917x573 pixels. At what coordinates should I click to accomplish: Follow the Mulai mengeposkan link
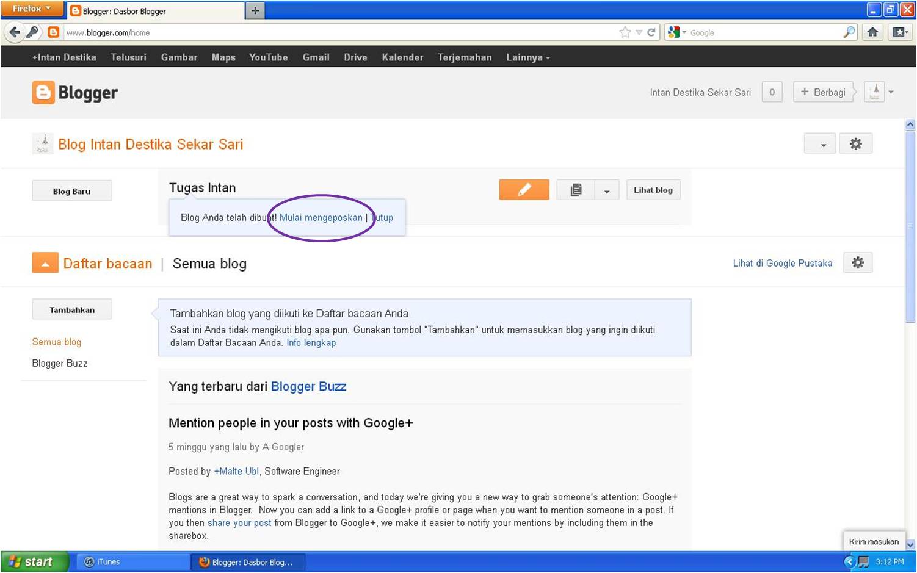[321, 217]
